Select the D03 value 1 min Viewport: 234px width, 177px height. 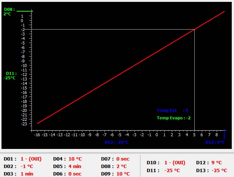(x=27, y=174)
